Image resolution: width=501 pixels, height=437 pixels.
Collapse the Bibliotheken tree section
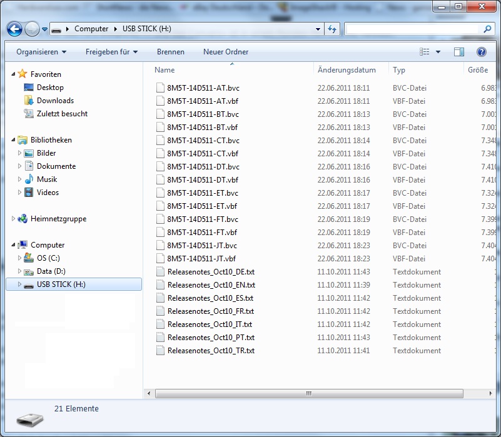(x=14, y=140)
